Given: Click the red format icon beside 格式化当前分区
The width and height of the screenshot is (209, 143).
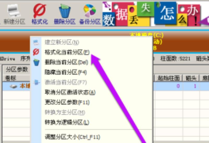Looking at the screenshot, I should [x=36, y=52].
